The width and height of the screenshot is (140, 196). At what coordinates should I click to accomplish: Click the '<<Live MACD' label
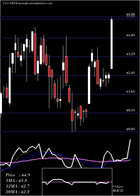tap(118, 189)
